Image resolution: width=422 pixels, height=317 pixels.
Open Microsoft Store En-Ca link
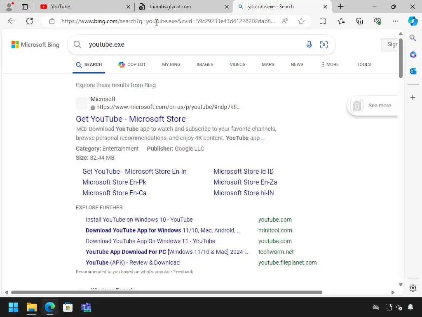coord(115,193)
